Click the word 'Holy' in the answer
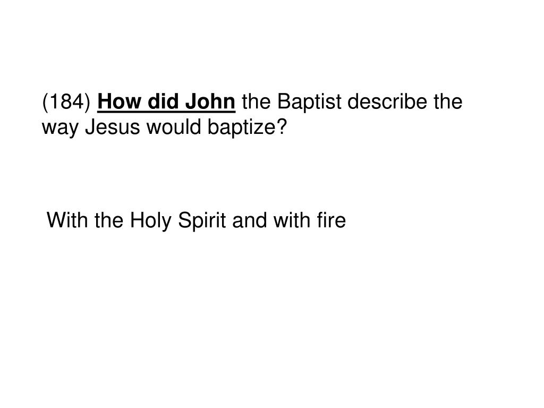 tap(150, 221)
